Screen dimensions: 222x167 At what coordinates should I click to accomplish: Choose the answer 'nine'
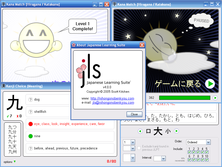[70, 136]
